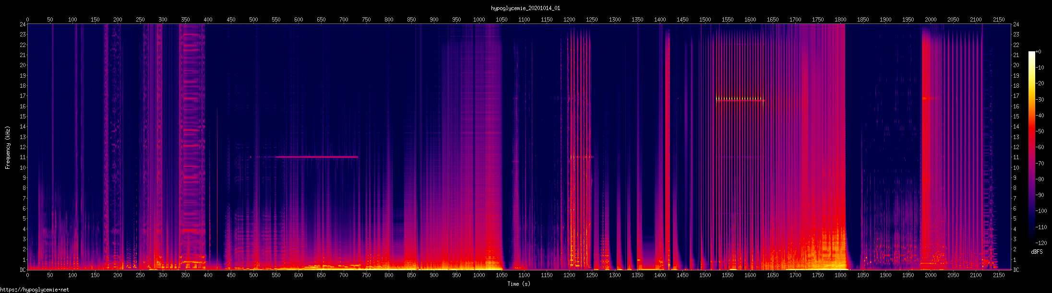Pick the -90 purple level on the color scale
Image resolution: width=1052 pixels, height=293 pixels.
[1040, 195]
